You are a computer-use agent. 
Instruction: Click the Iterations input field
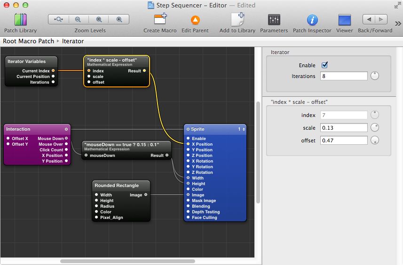click(x=344, y=76)
